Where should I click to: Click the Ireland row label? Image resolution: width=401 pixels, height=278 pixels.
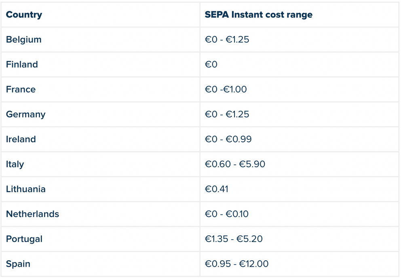pos(21,139)
